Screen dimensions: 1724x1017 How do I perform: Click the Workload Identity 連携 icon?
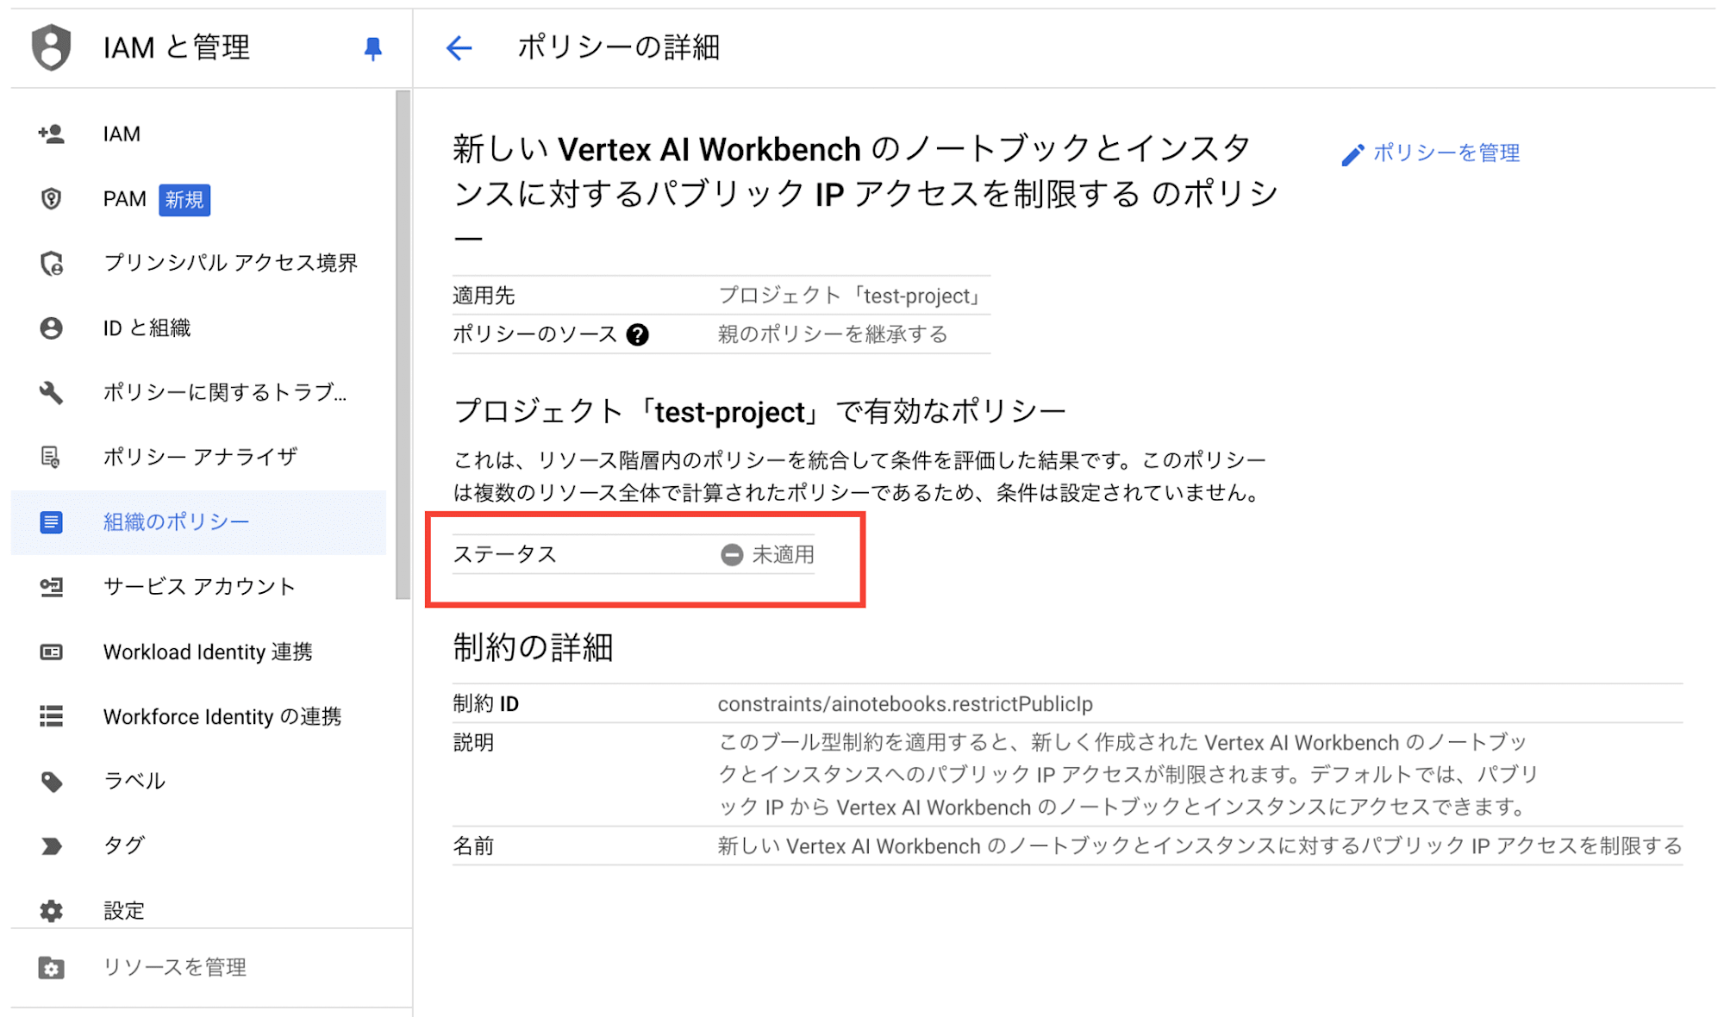(47, 649)
